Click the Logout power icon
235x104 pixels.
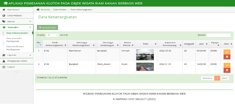point(4,67)
